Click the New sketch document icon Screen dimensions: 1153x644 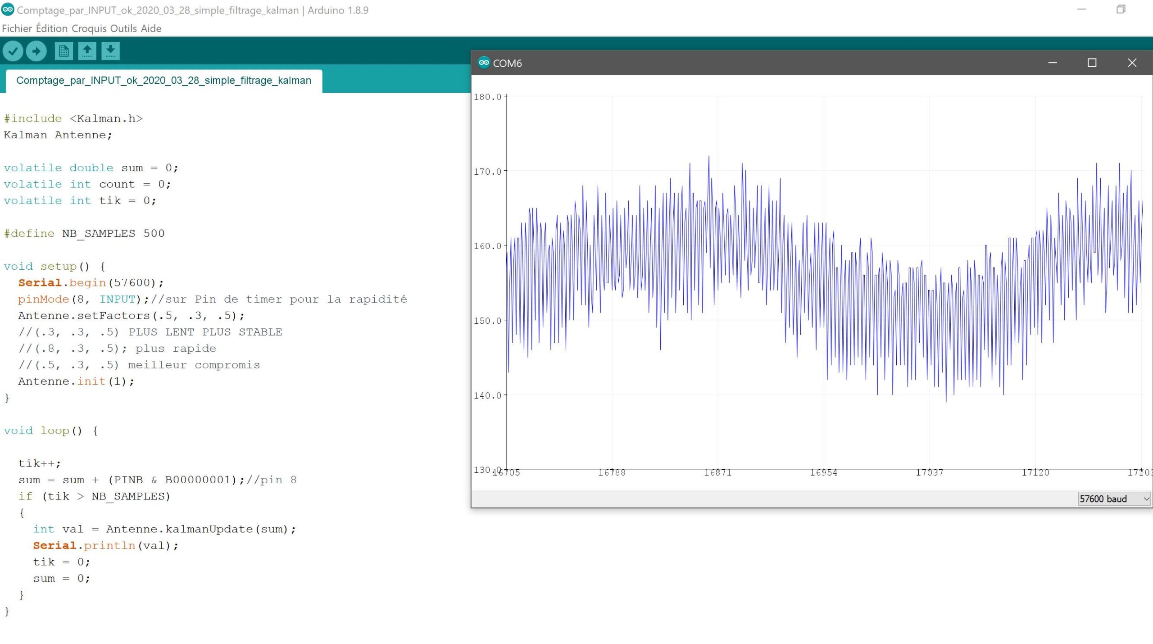[64, 51]
